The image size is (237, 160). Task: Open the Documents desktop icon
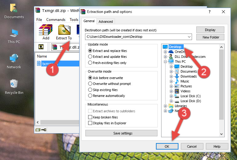click(14, 11)
